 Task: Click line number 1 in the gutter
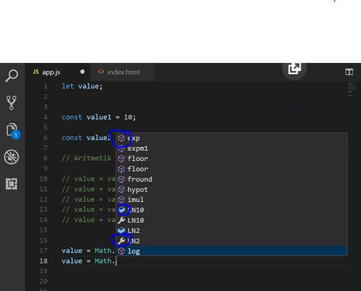coord(45,87)
